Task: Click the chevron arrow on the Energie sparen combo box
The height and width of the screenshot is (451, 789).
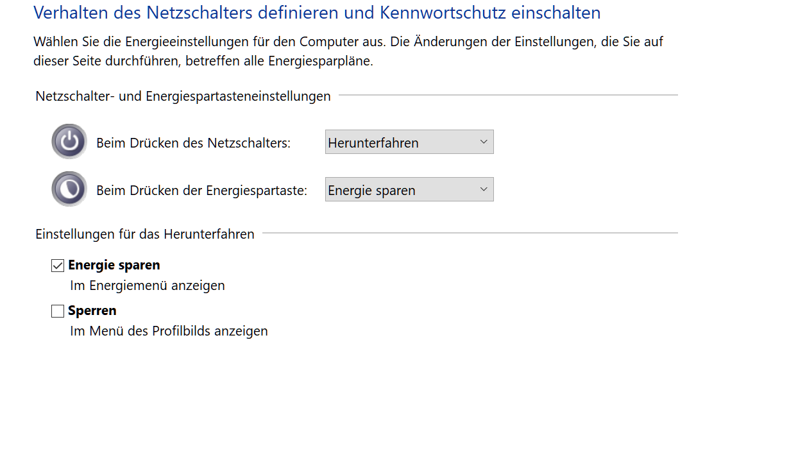Action: click(x=484, y=190)
